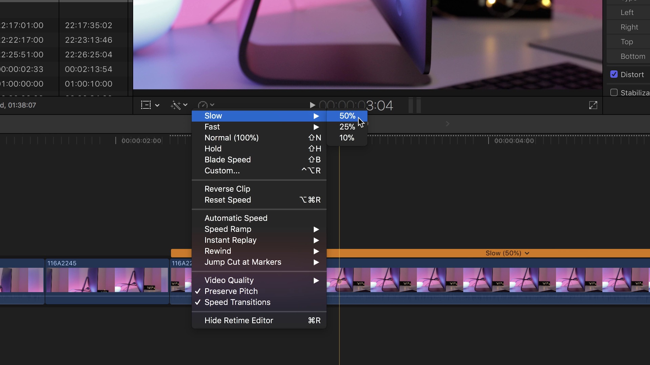650x365 pixels.
Task: Click the Bottom button in the right panel
Action: coord(633,56)
